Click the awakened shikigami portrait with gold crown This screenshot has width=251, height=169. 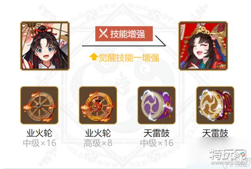pyautogui.click(x=203, y=45)
